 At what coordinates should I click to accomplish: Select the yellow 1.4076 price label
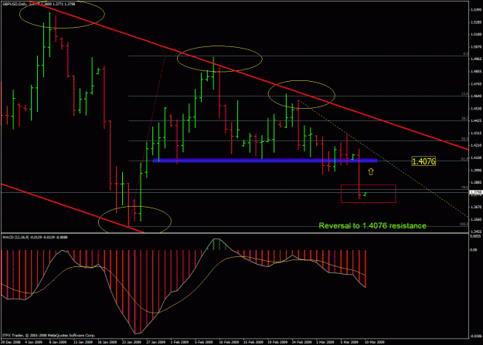point(423,161)
